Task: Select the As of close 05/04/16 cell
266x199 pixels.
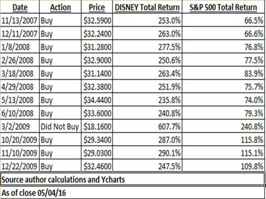Action: 132,193
